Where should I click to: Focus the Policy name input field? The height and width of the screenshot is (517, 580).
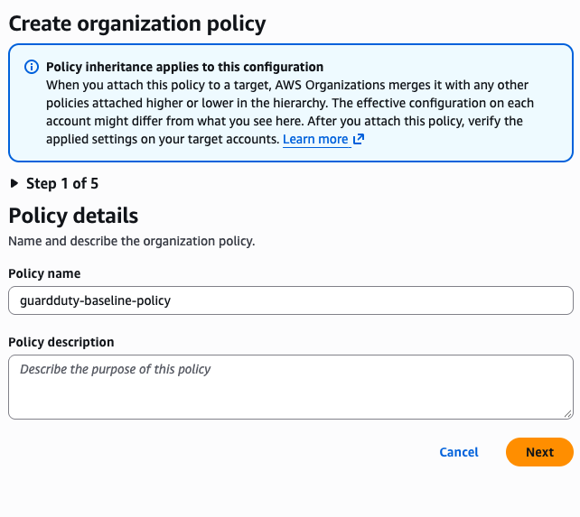coord(291,300)
